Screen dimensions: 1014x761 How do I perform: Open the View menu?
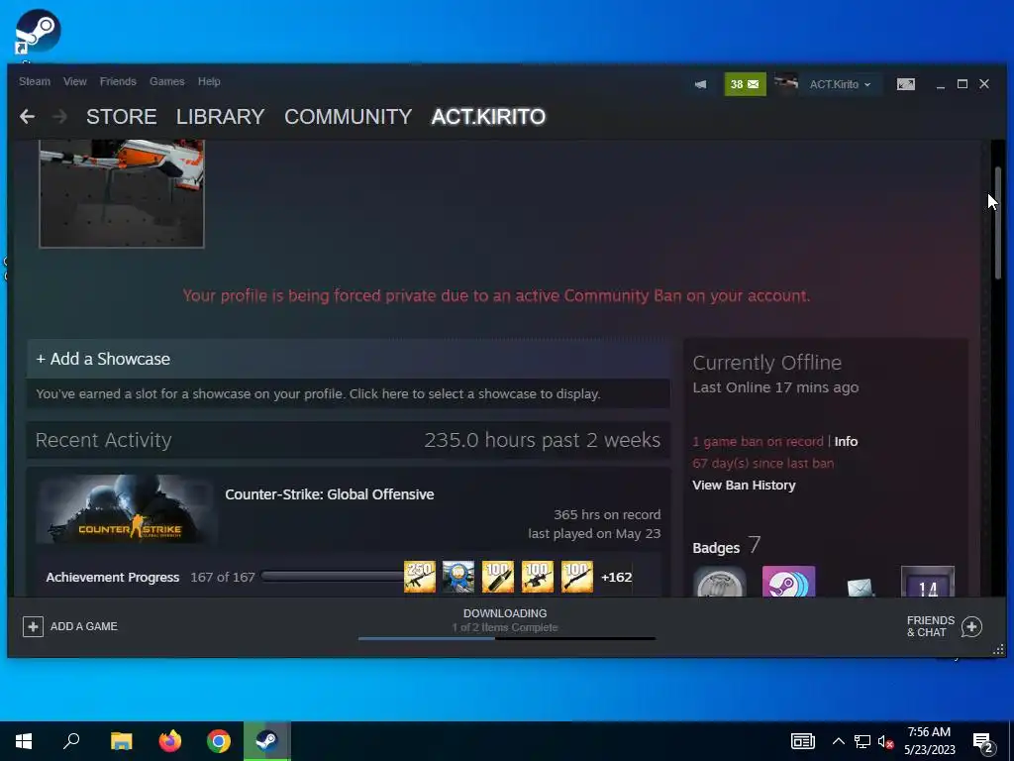pyautogui.click(x=75, y=81)
